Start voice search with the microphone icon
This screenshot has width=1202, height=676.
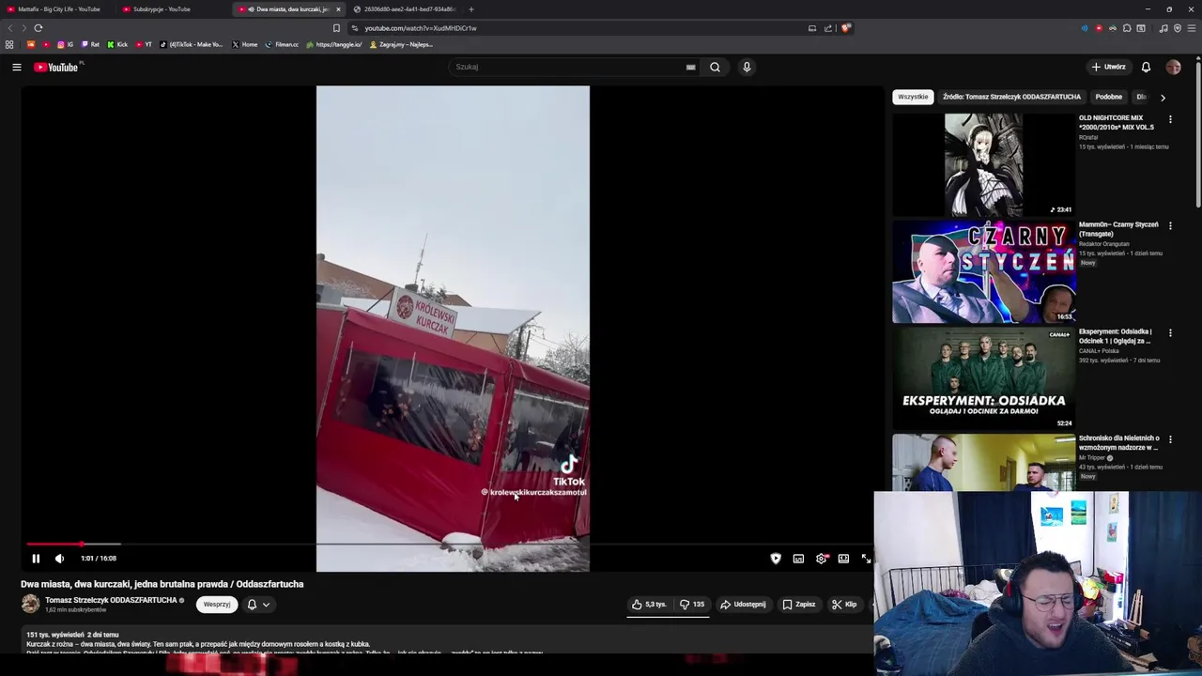tap(747, 67)
